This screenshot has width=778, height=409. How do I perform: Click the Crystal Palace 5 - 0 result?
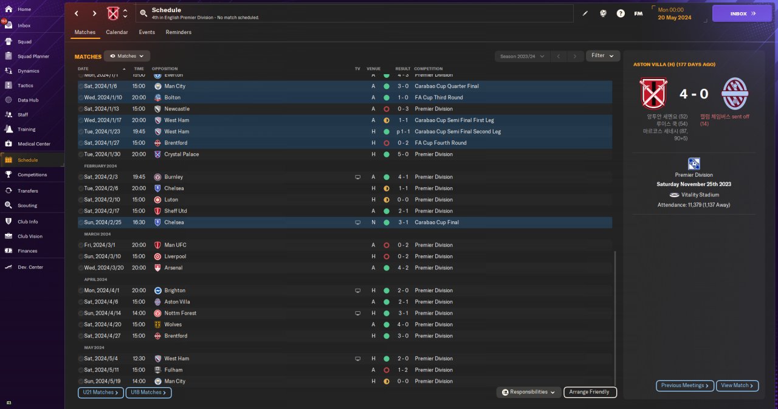click(x=403, y=154)
